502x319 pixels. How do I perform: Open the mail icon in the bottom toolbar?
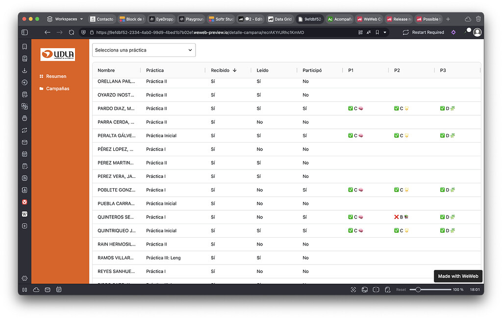[47, 289]
